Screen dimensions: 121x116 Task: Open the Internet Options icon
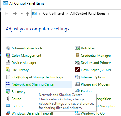77,77
